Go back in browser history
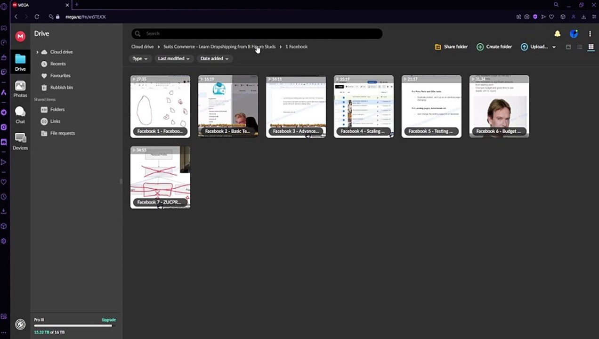The width and height of the screenshot is (599, 339). [16, 16]
